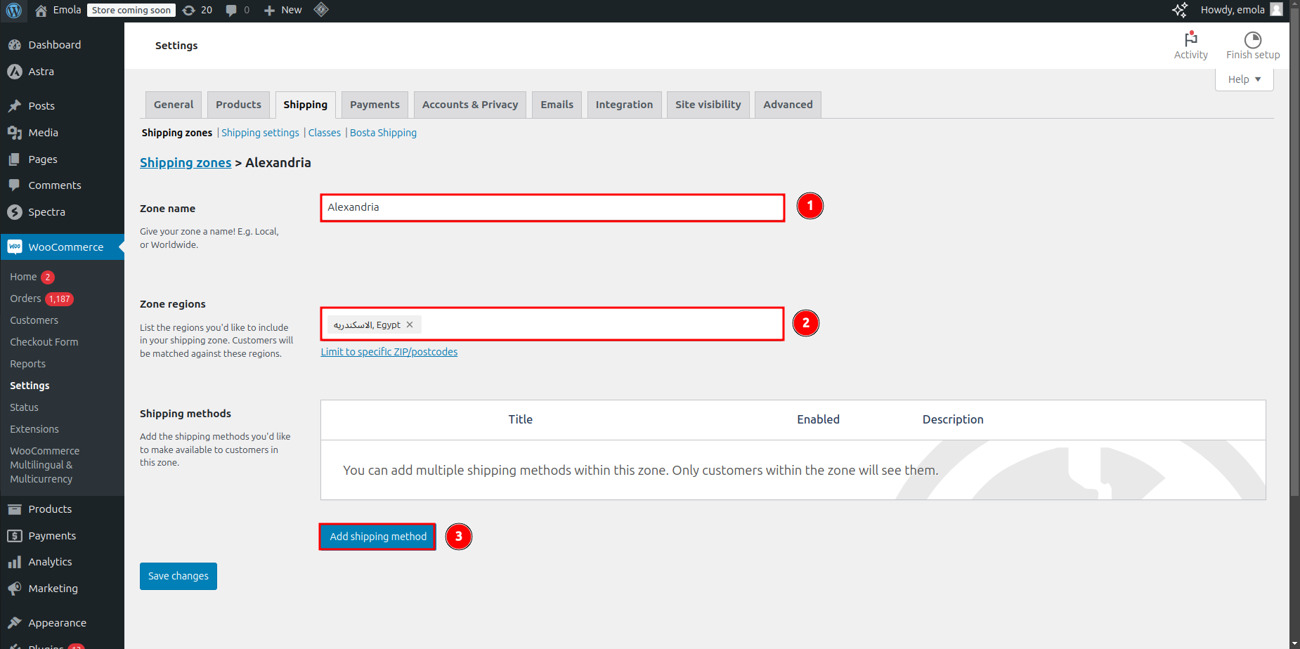Click the Dashboard gauge icon in sidebar
The width and height of the screenshot is (1300, 649).
(15, 45)
